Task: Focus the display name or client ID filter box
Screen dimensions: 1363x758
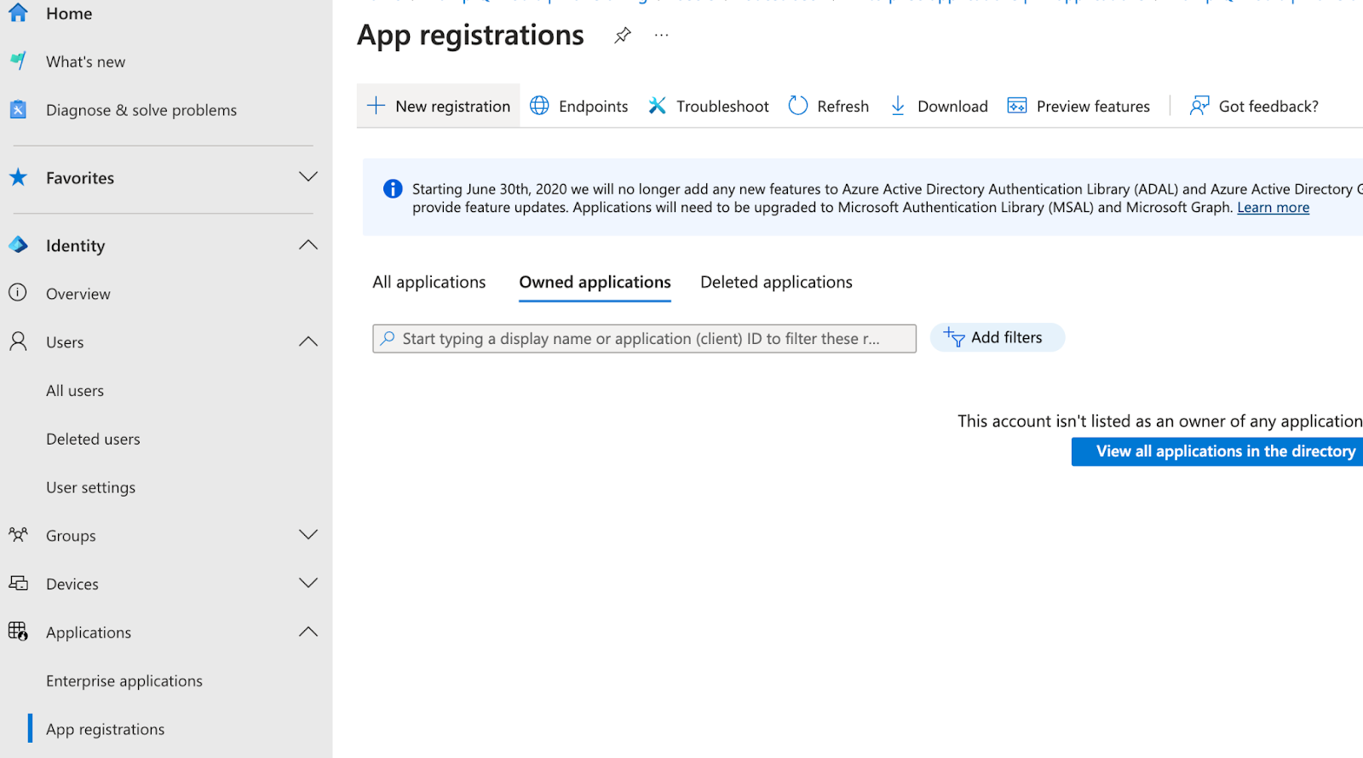Action: 644,338
